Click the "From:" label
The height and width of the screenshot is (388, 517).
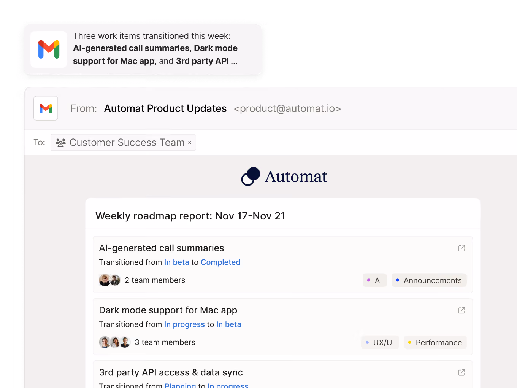[x=84, y=108]
